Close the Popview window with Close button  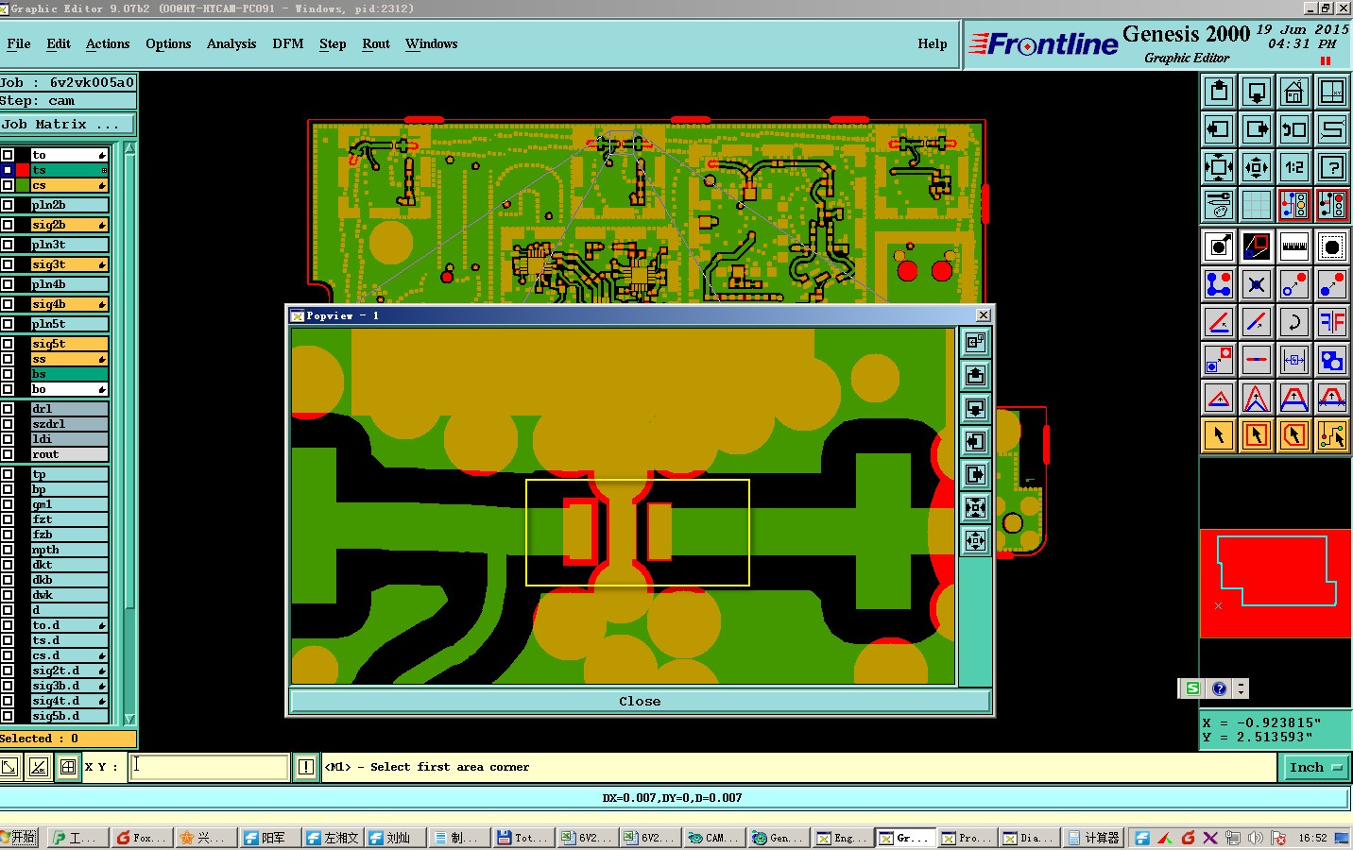pos(640,701)
